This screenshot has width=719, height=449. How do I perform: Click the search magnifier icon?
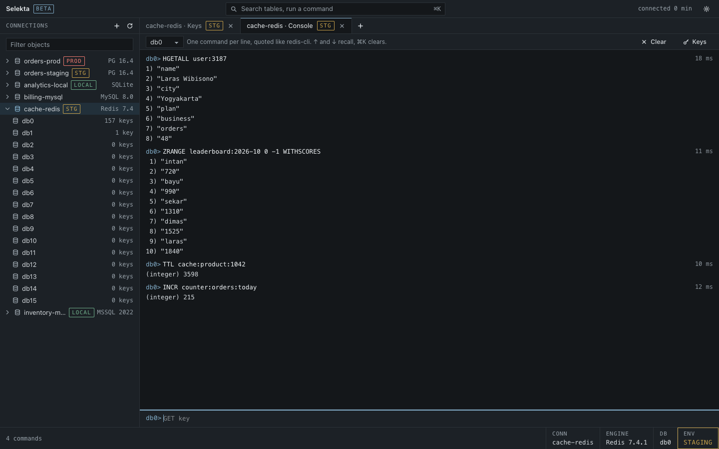(x=234, y=9)
